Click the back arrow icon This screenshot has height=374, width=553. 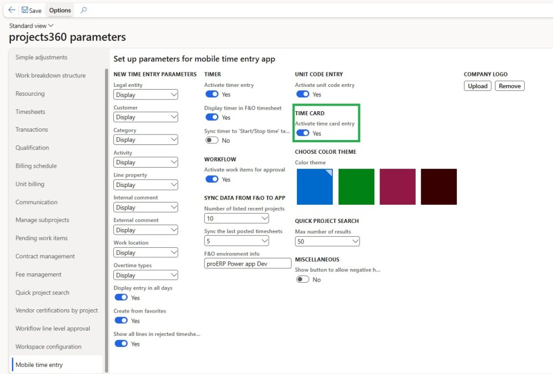coord(12,10)
